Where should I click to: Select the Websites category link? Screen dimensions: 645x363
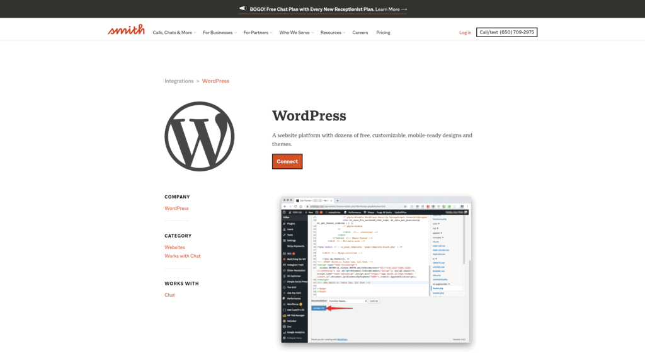point(175,247)
